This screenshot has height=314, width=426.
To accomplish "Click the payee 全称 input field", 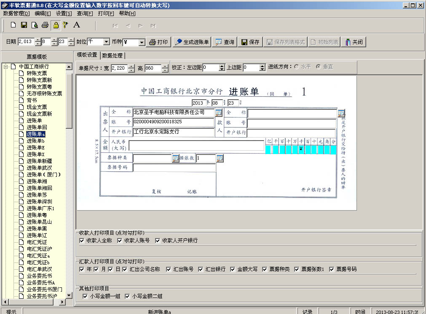I will tap(292, 113).
